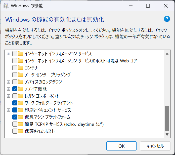The image size is (175, 155).
Task: Expand the デバイスのロックダウン tree node
Action: pyautogui.click(x=9, y=82)
